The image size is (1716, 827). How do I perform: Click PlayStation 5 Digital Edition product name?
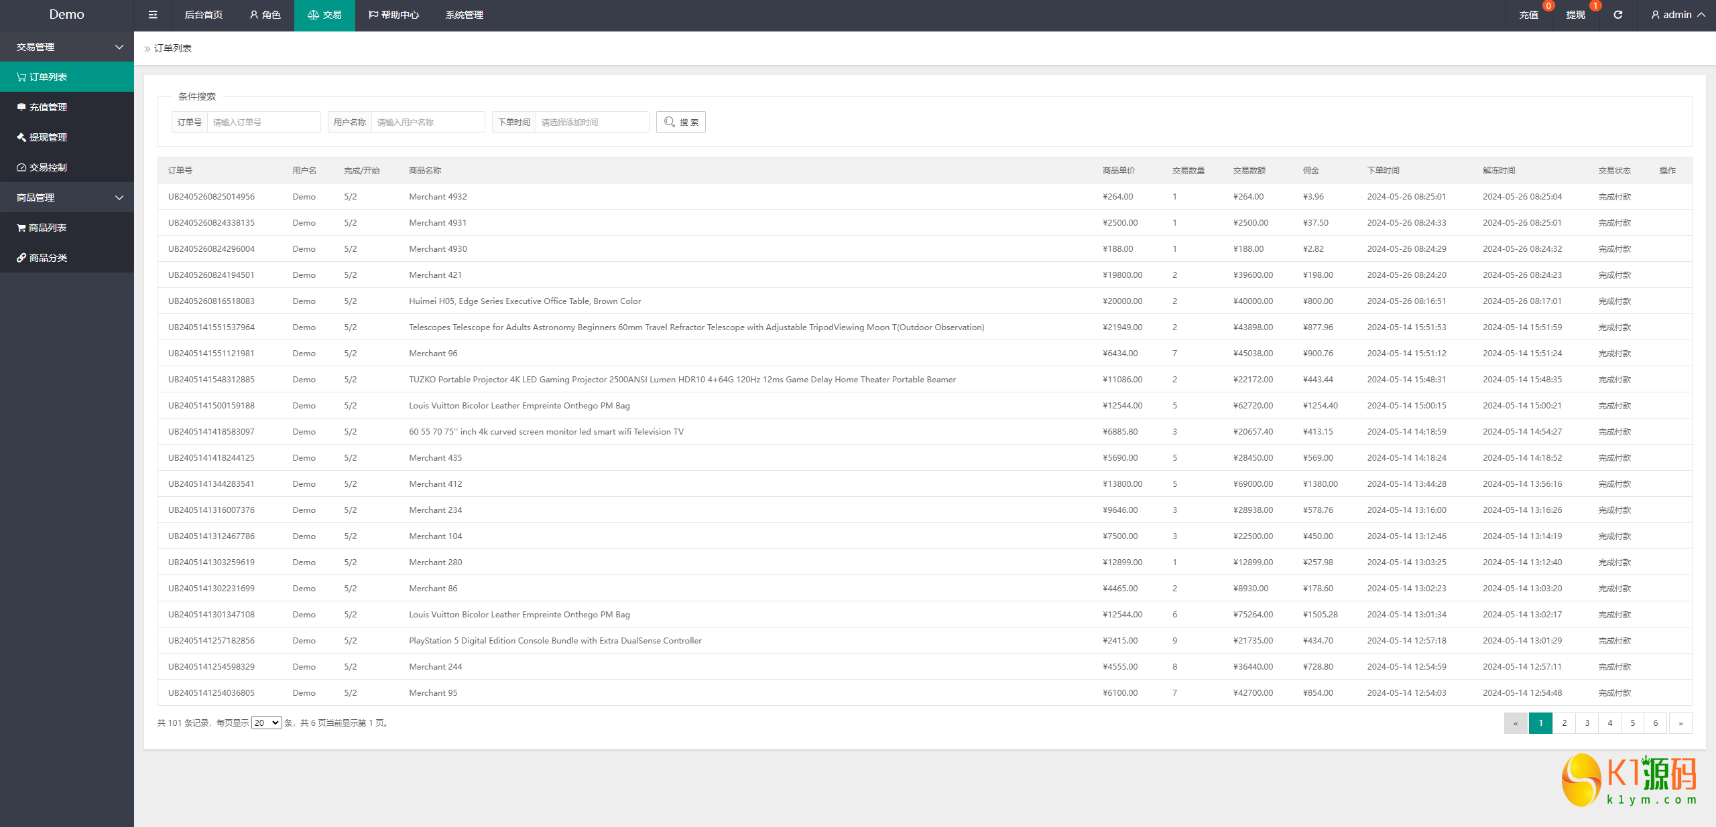(555, 641)
